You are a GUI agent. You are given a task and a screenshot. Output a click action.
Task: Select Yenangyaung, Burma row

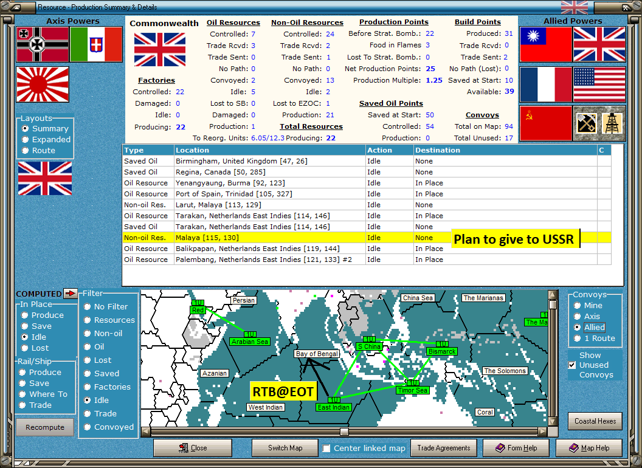coord(367,182)
